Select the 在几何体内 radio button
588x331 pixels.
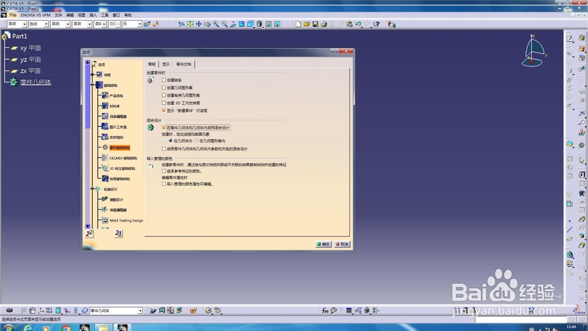[171, 141]
